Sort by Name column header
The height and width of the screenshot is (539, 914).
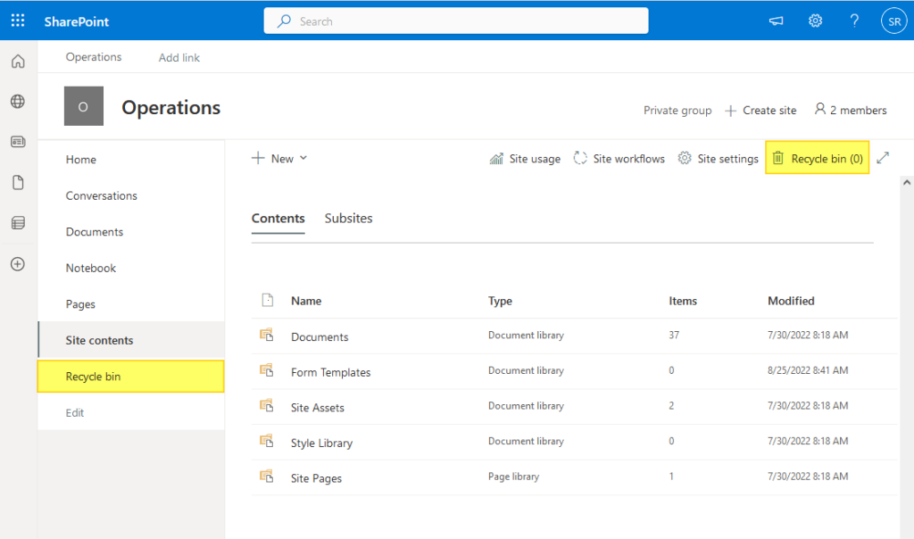click(306, 301)
